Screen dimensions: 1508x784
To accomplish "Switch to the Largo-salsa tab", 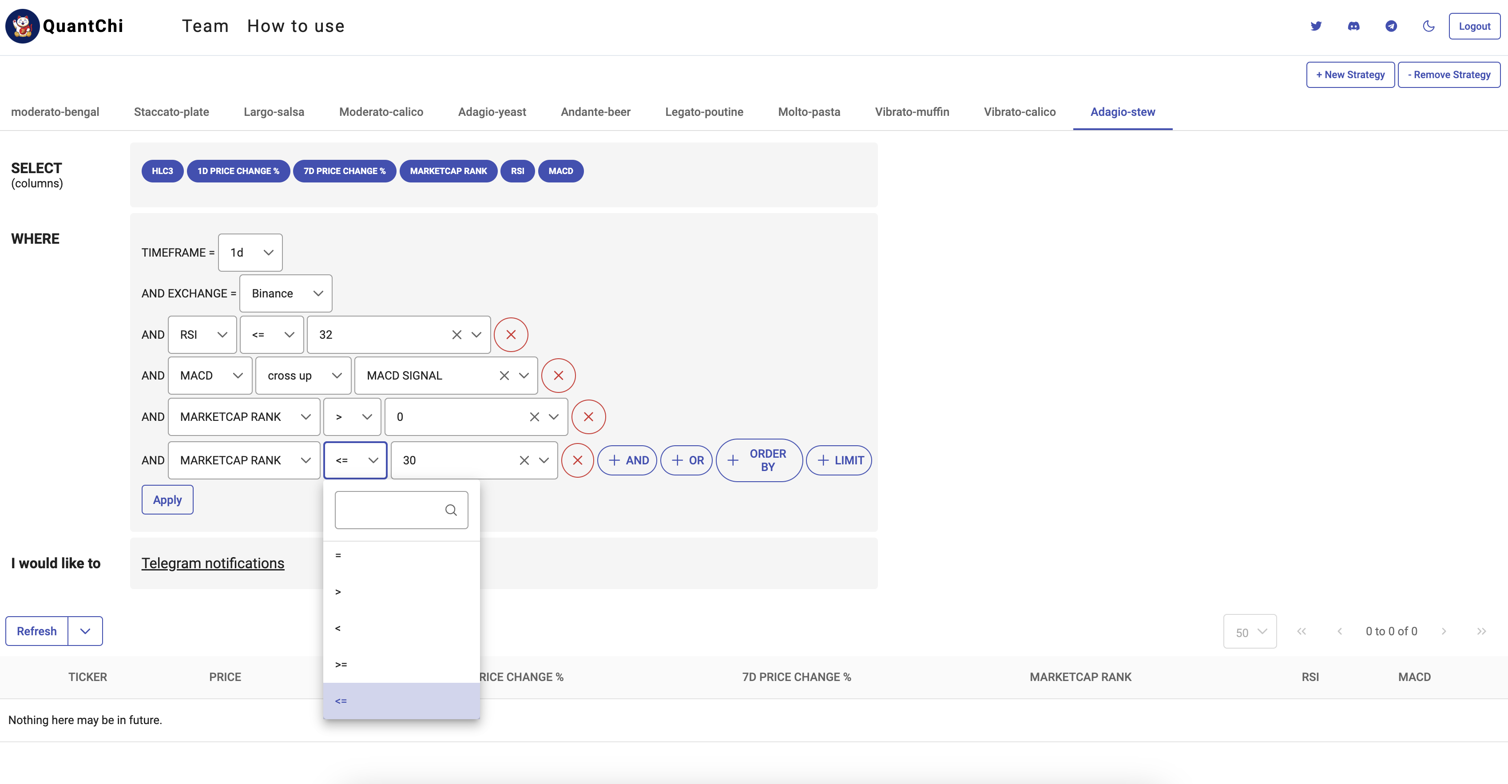I will (x=274, y=112).
